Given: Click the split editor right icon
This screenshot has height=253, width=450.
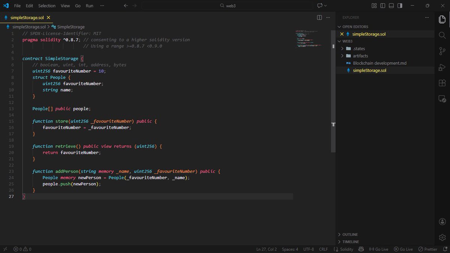Looking at the screenshot, I should [x=319, y=18].
